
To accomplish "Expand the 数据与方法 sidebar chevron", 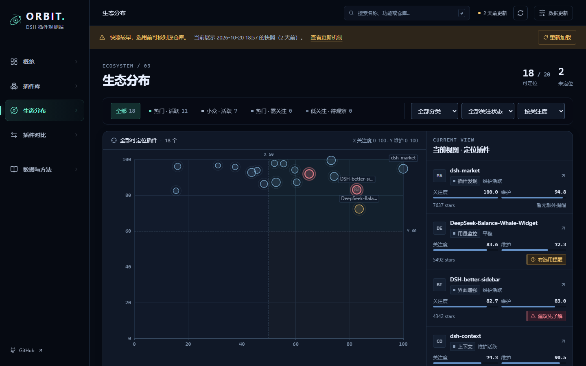I will click(x=76, y=169).
